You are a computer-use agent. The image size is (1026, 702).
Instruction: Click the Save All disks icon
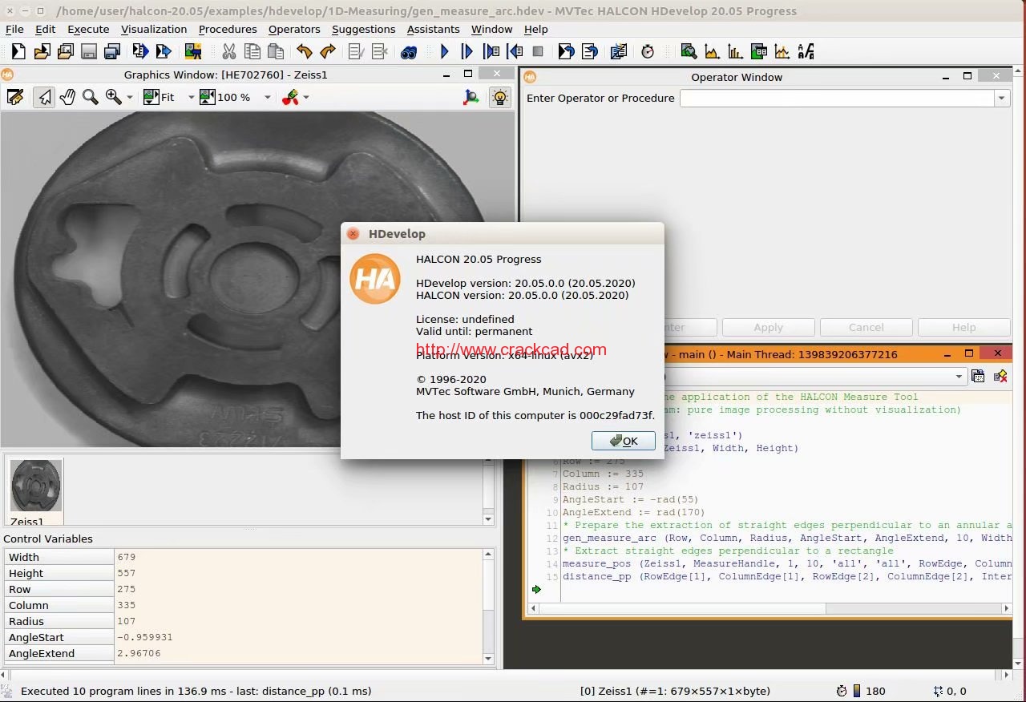tap(112, 51)
